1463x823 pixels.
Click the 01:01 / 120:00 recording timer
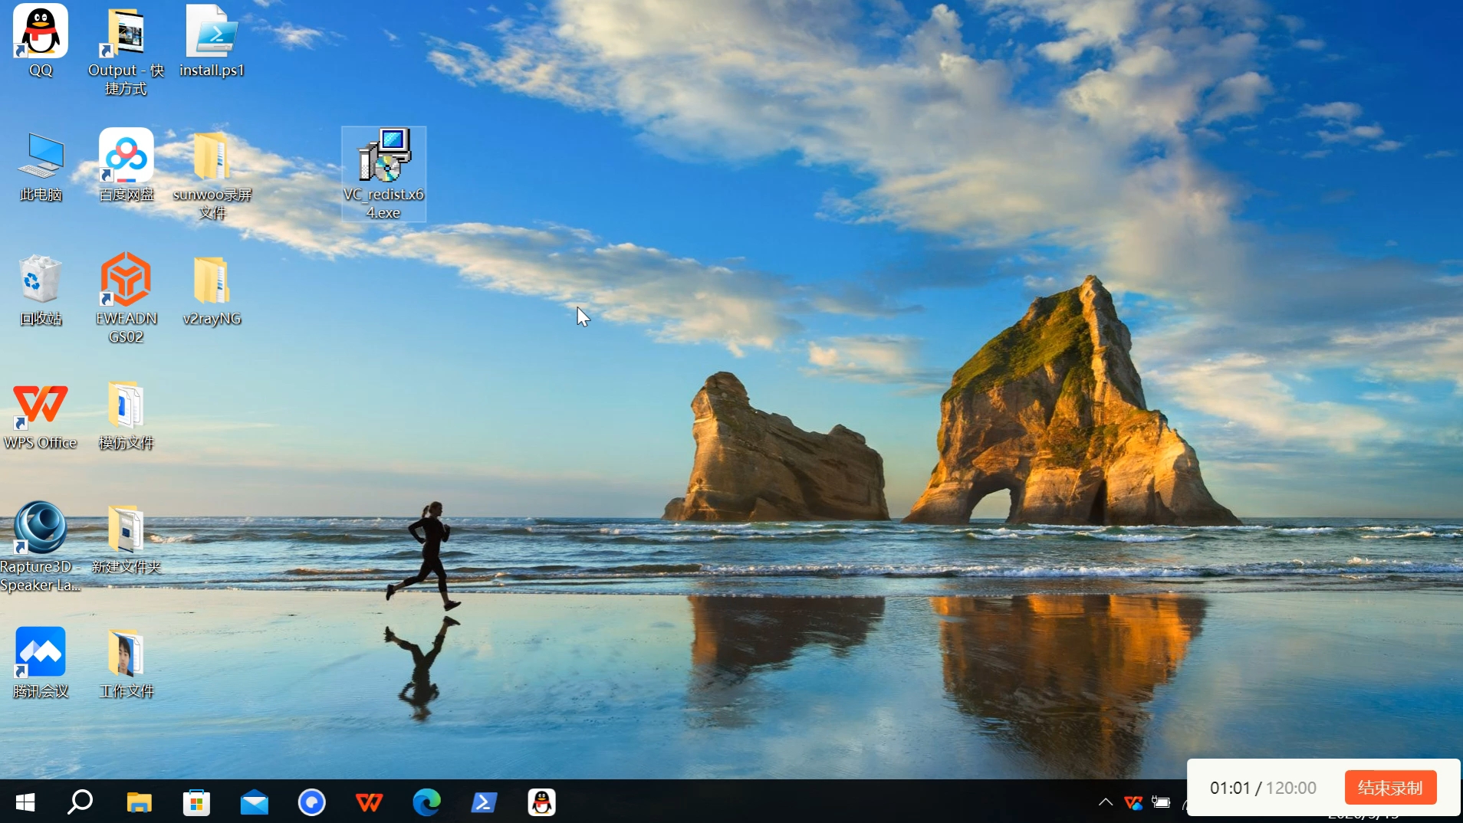1263,788
